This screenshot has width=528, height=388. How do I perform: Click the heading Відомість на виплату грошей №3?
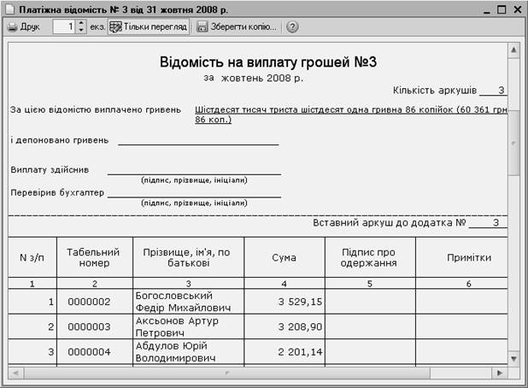pyautogui.click(x=268, y=62)
